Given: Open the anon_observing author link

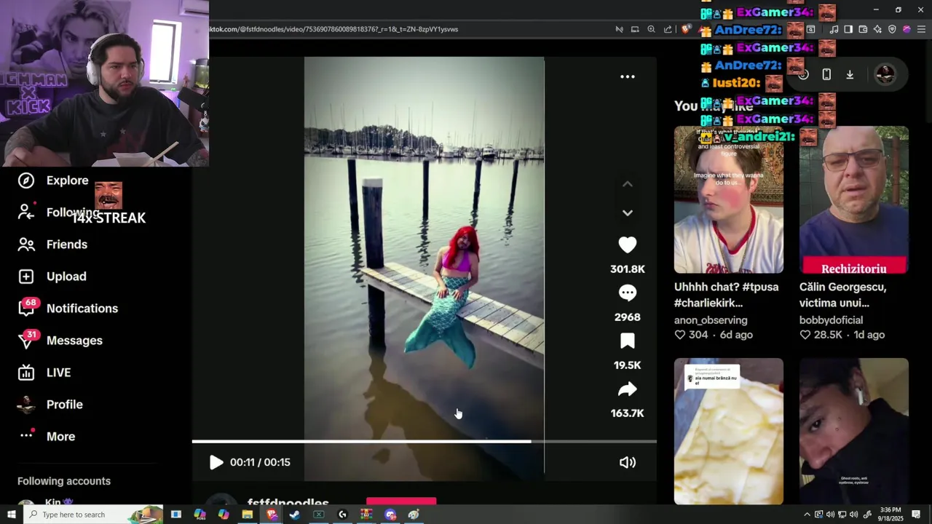Looking at the screenshot, I should [711, 320].
